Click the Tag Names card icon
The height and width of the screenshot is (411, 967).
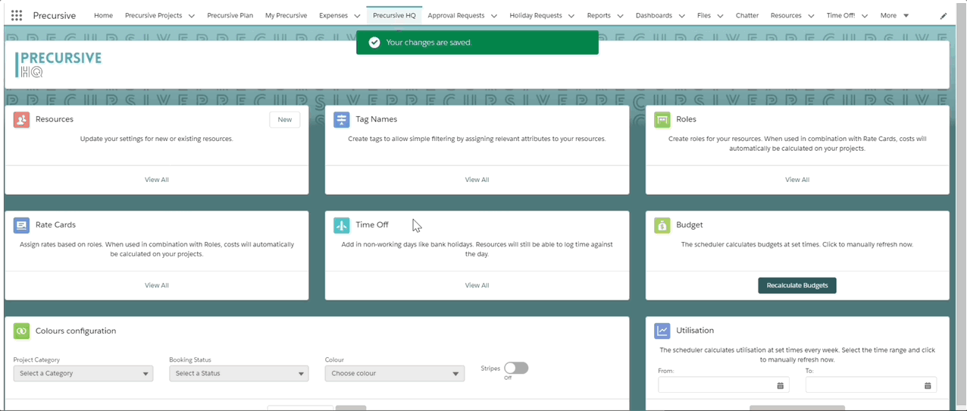342,120
